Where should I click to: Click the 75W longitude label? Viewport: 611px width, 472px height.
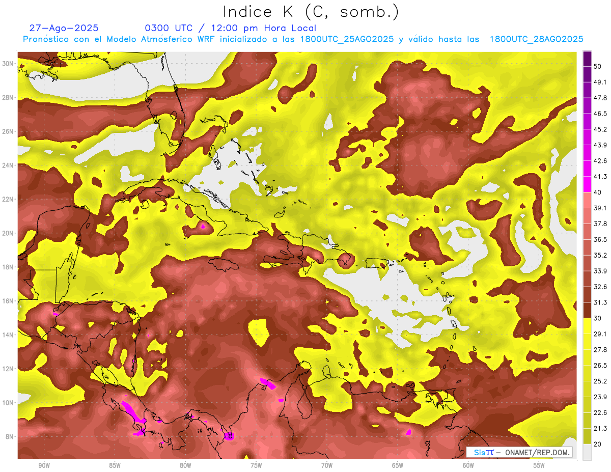click(256, 465)
